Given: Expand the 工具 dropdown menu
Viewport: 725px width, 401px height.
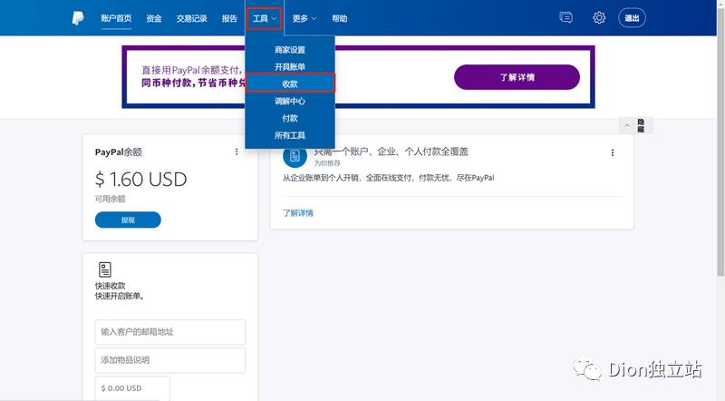Looking at the screenshot, I should (x=264, y=18).
